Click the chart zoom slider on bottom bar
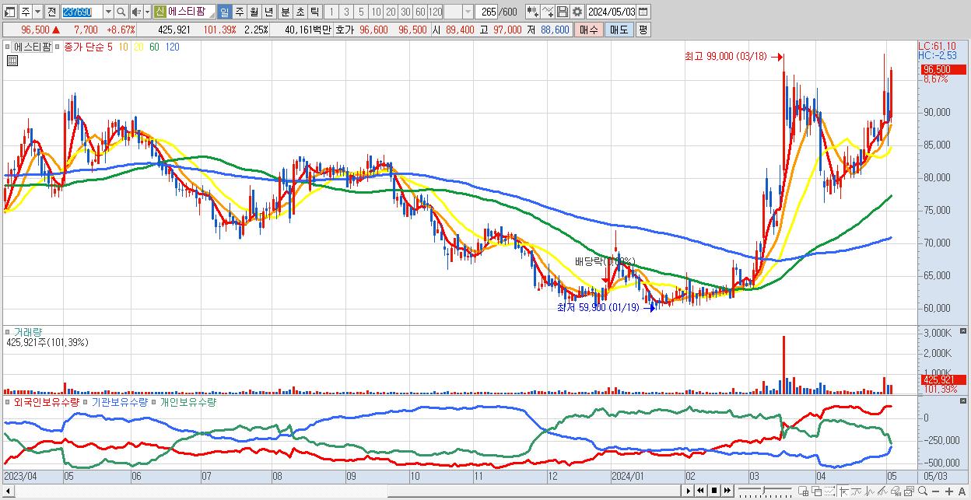The image size is (971, 500). 765,491
